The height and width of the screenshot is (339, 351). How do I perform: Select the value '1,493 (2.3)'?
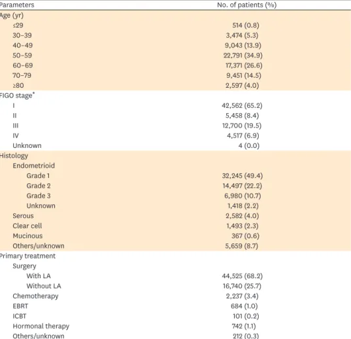(x=242, y=226)
